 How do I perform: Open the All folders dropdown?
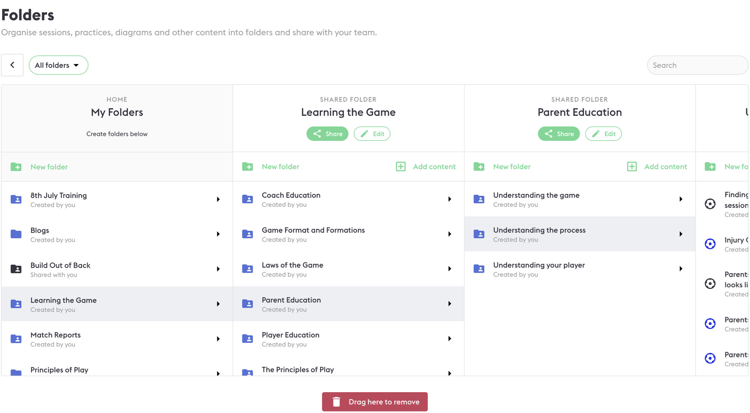tap(58, 65)
